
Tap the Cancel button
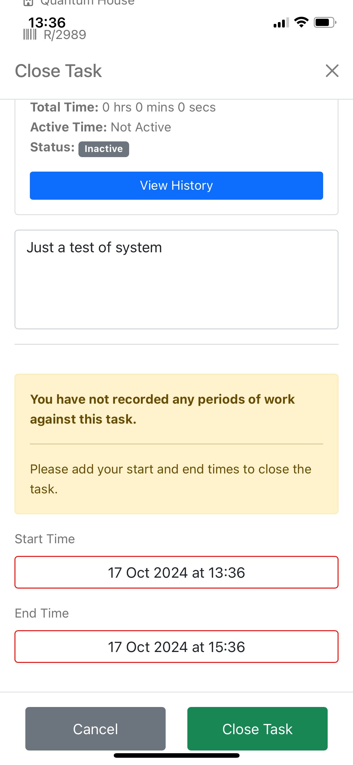pyautogui.click(x=95, y=729)
